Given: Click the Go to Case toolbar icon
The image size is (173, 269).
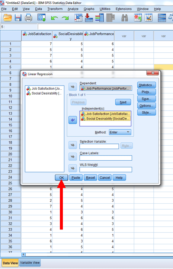Looking at the screenshot, I should pos(78,18).
